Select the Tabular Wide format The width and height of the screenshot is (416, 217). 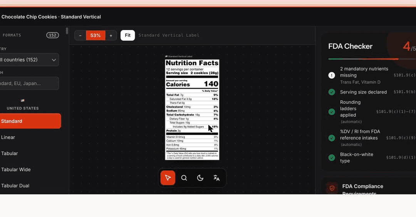tap(30, 170)
